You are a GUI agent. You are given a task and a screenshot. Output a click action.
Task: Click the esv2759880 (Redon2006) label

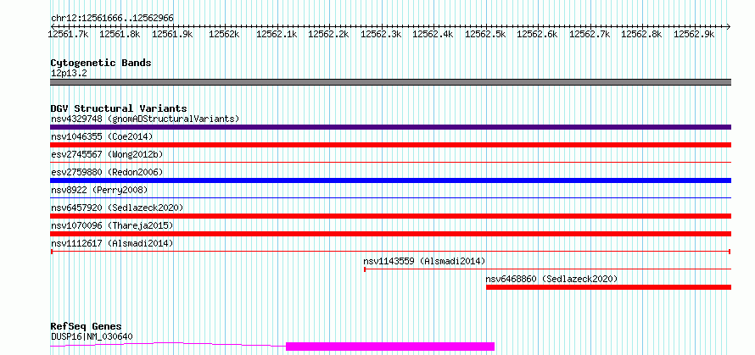(107, 172)
